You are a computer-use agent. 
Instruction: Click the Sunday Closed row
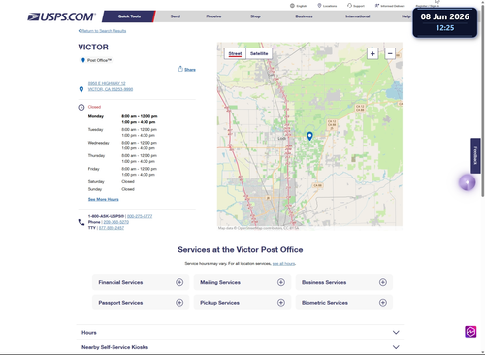click(x=112, y=189)
